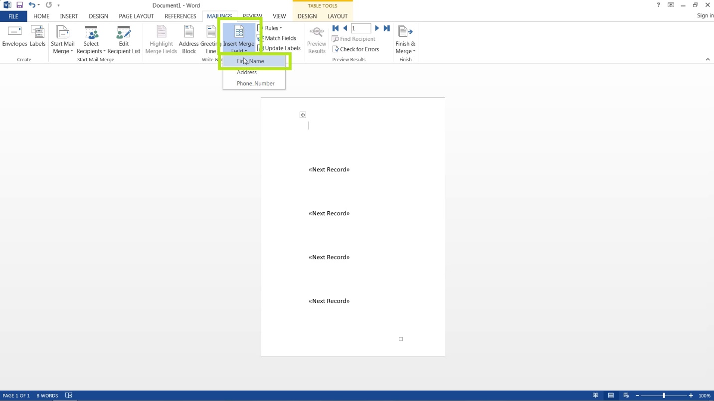This screenshot has height=401, width=714.
Task: Open Customize Quick Access Toolbar arrow
Action: pos(59,5)
